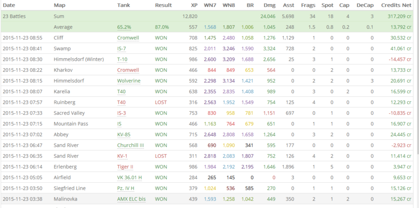The image size is (419, 208).
Task: Open the AMX ELC bis tank link
Action: click(131, 199)
